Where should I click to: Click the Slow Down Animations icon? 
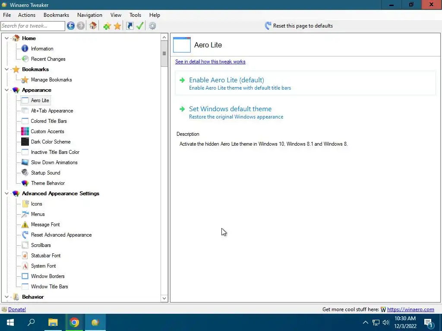click(x=25, y=162)
